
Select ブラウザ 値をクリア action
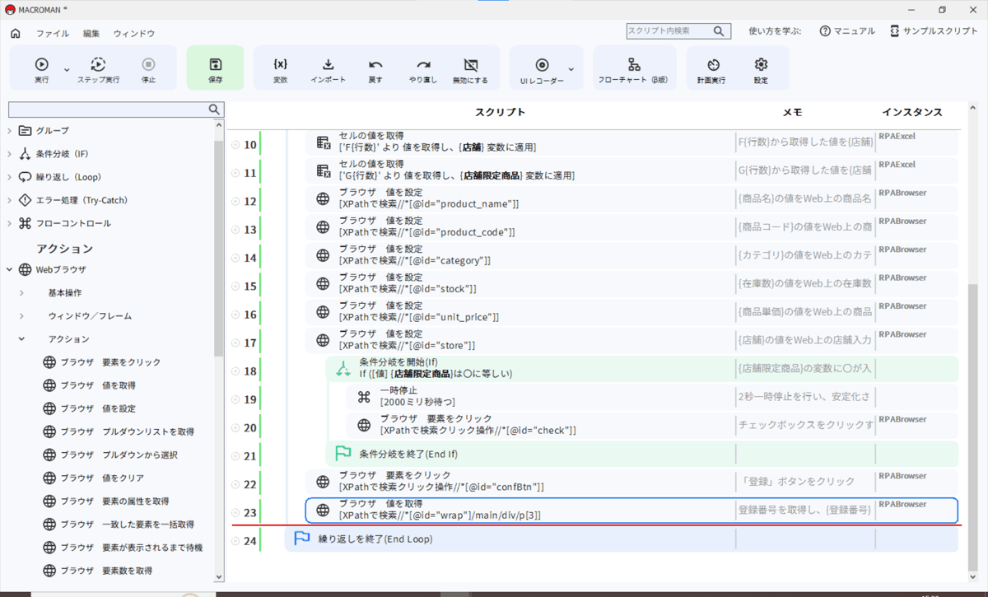coord(93,478)
